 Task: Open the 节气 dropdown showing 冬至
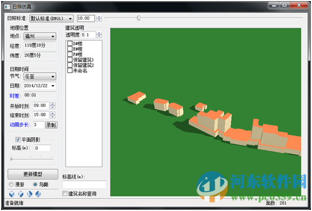[40, 77]
